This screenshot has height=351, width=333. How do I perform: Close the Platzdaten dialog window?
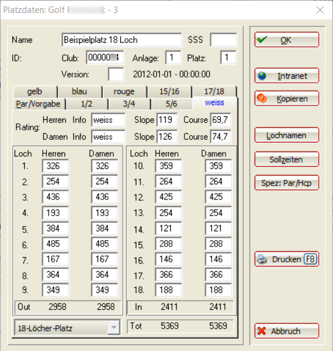320,10
